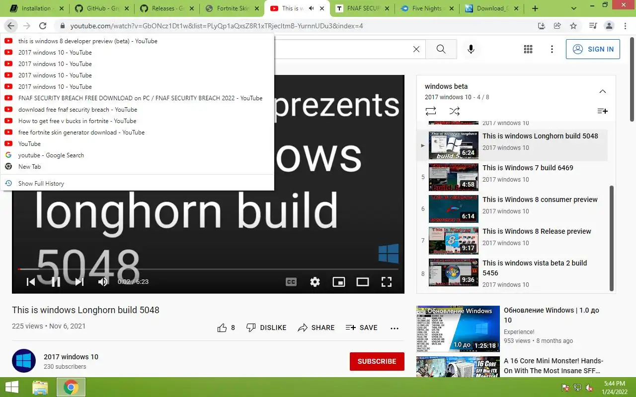Select history entry FNAF SECURITY BREACH FREE DOWNLOAD
Viewport: 636px width, 397px height.
(137, 98)
